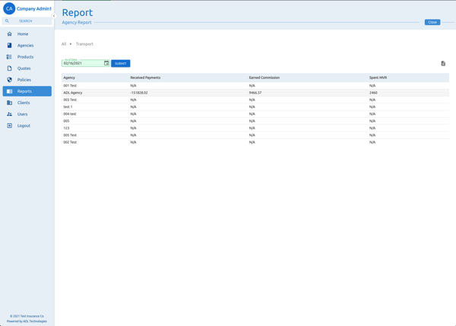
Task: Go to Agencies section
Action: point(27,46)
